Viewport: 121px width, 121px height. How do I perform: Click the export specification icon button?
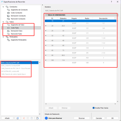click(38, 118)
